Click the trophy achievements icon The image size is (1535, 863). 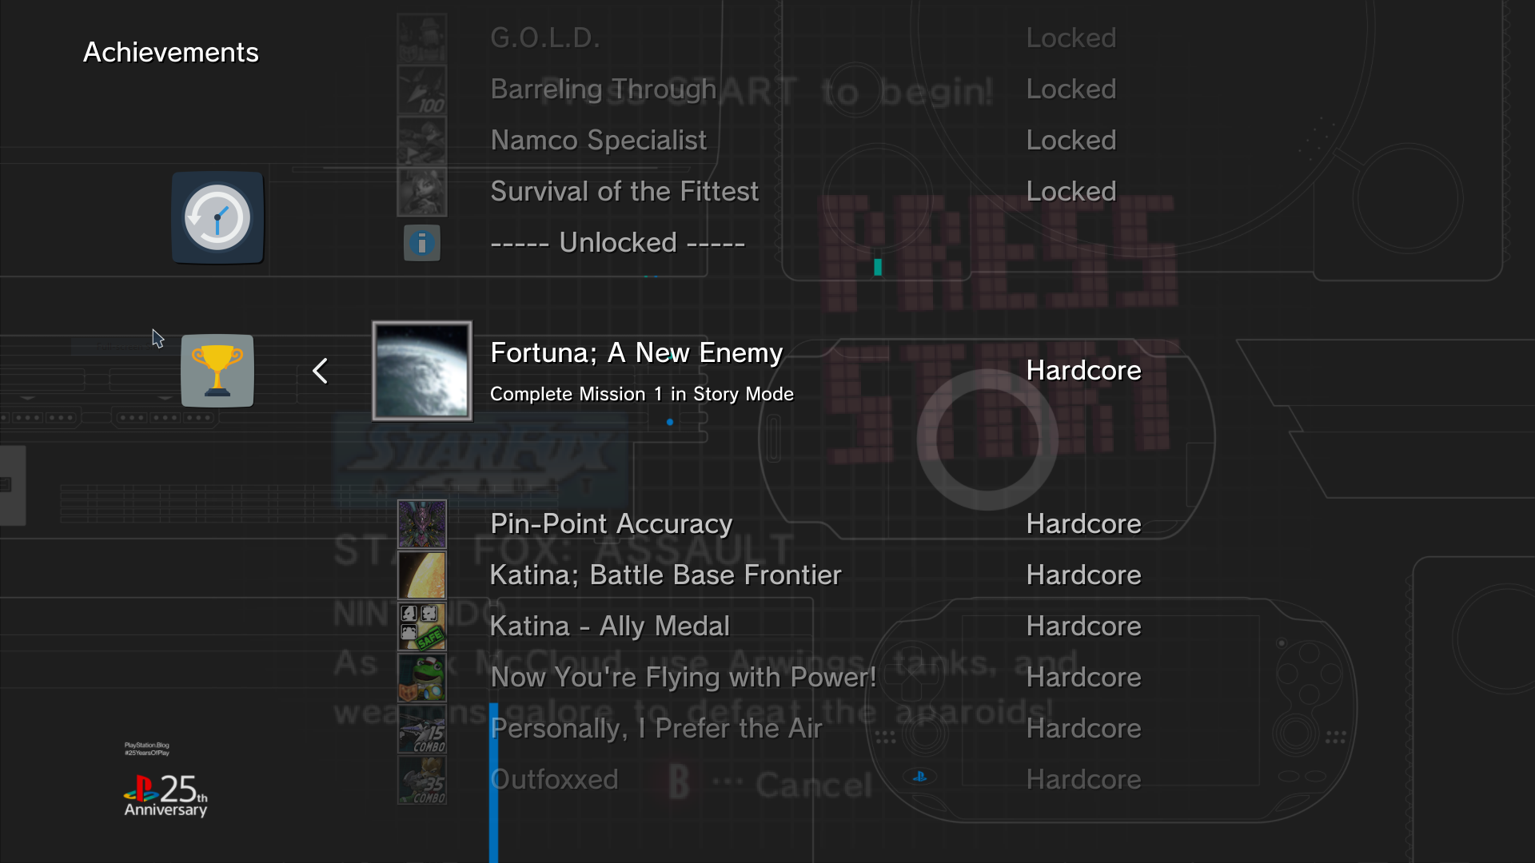tap(217, 371)
